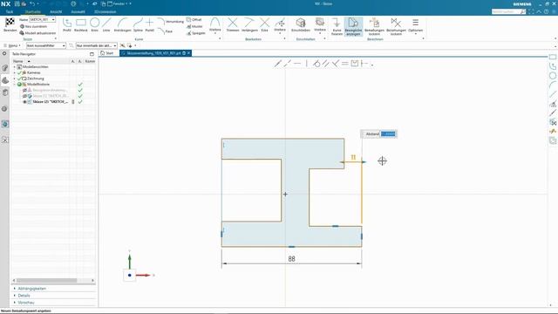This screenshot has width=558, height=314.
Task: Expand the Zeichnung tree node
Action: 15,78
